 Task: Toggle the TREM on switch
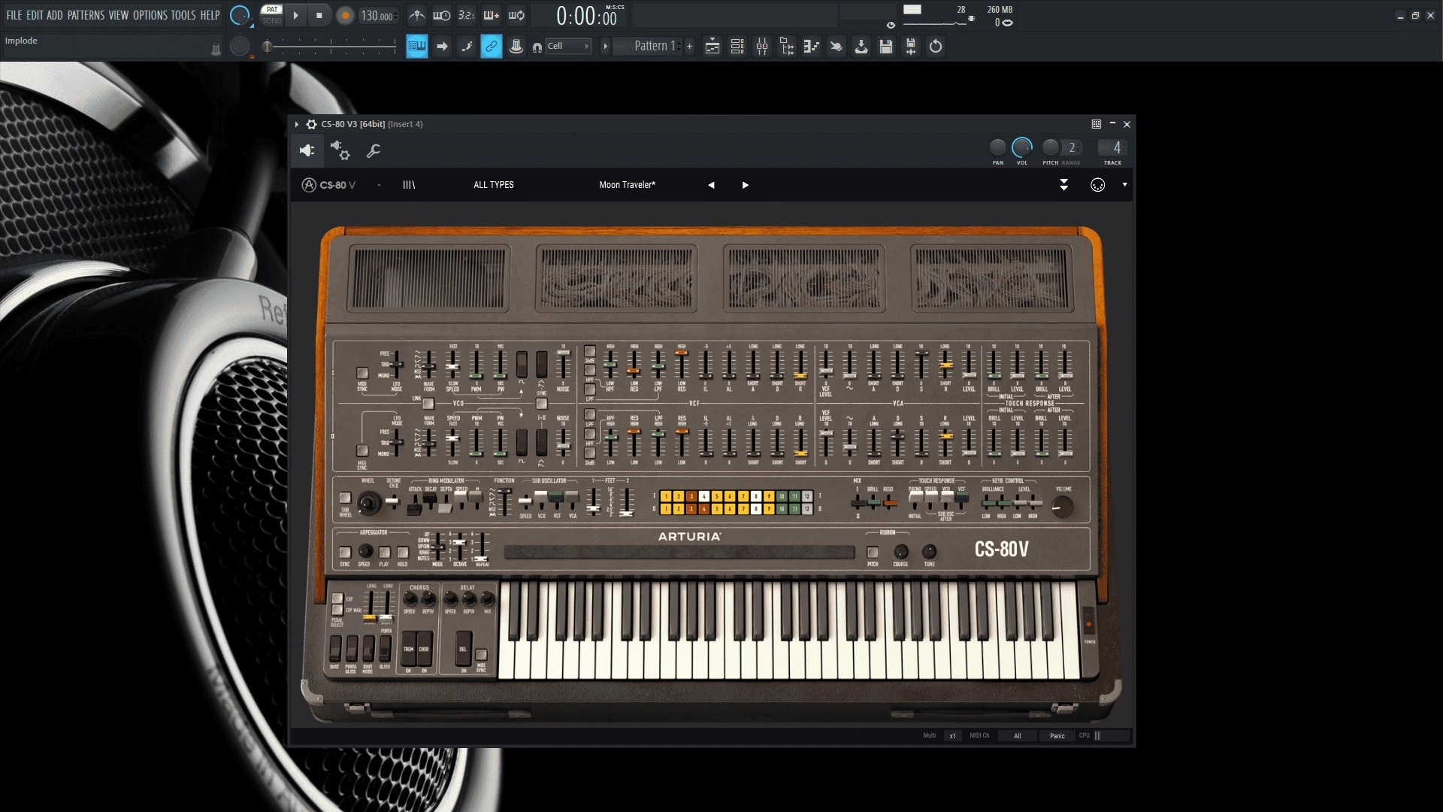tap(409, 649)
